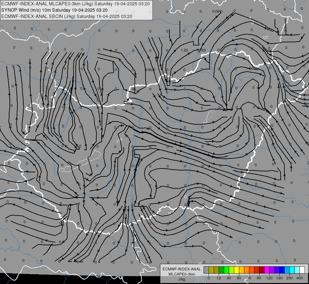This screenshot has width=309, height=284.
Task: Click the legend scale label 400
Action: coord(300,278)
